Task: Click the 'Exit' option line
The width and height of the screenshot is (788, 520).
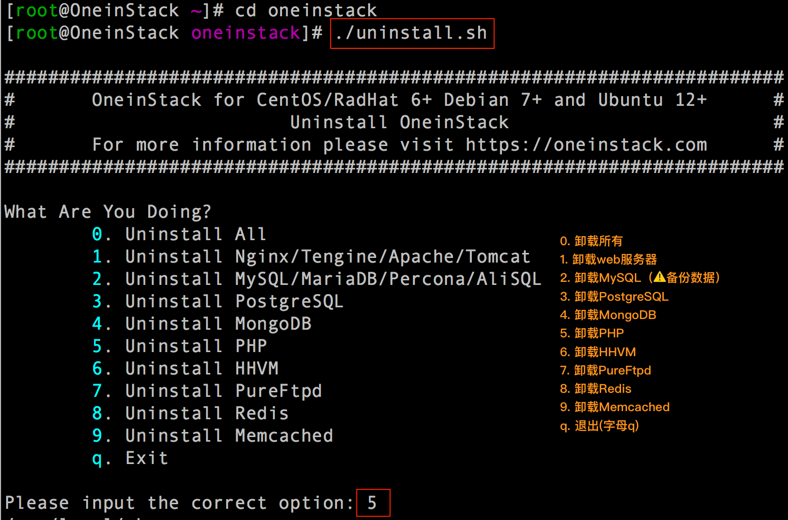Action: [x=130, y=458]
